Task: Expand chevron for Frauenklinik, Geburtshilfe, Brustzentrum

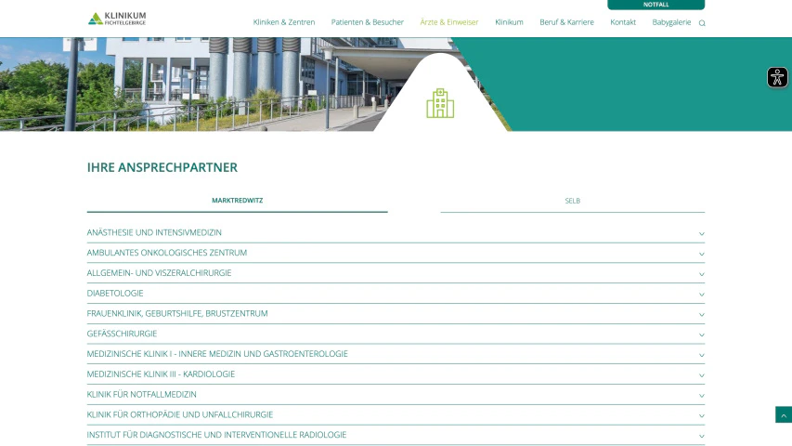Action: coord(702,315)
